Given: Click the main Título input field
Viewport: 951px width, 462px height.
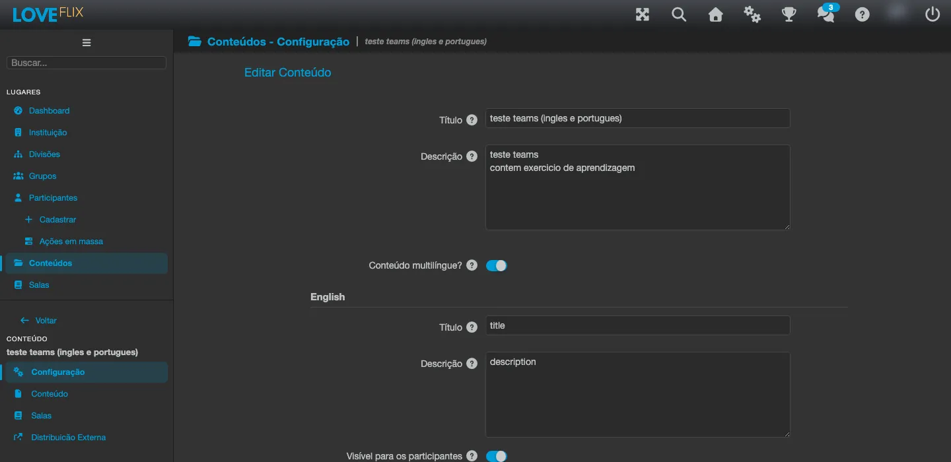Looking at the screenshot, I should click(x=637, y=118).
